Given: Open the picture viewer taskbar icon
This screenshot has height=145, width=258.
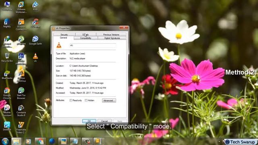Looking at the screenshot, I should (x=64, y=141).
